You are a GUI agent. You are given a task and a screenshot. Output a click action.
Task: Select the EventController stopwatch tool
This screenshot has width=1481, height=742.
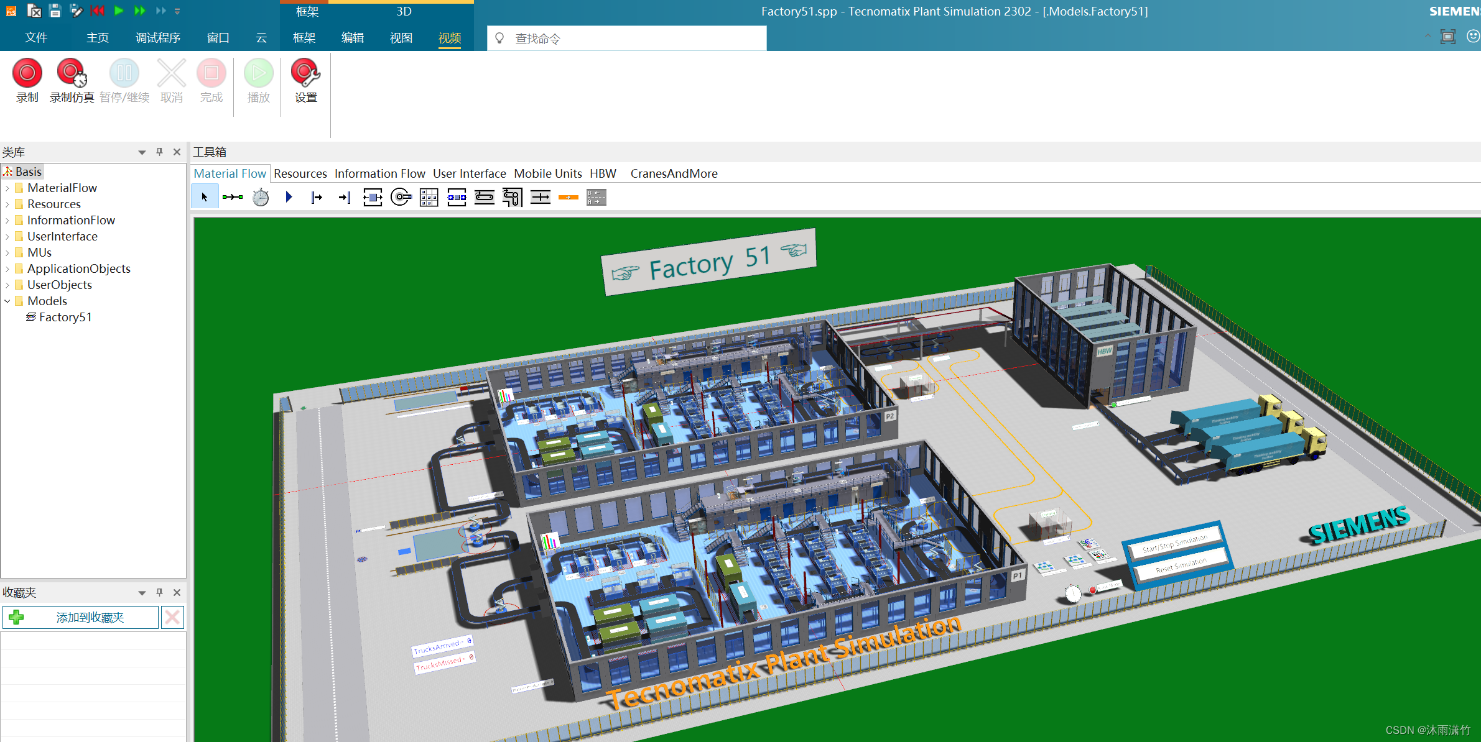tap(261, 197)
